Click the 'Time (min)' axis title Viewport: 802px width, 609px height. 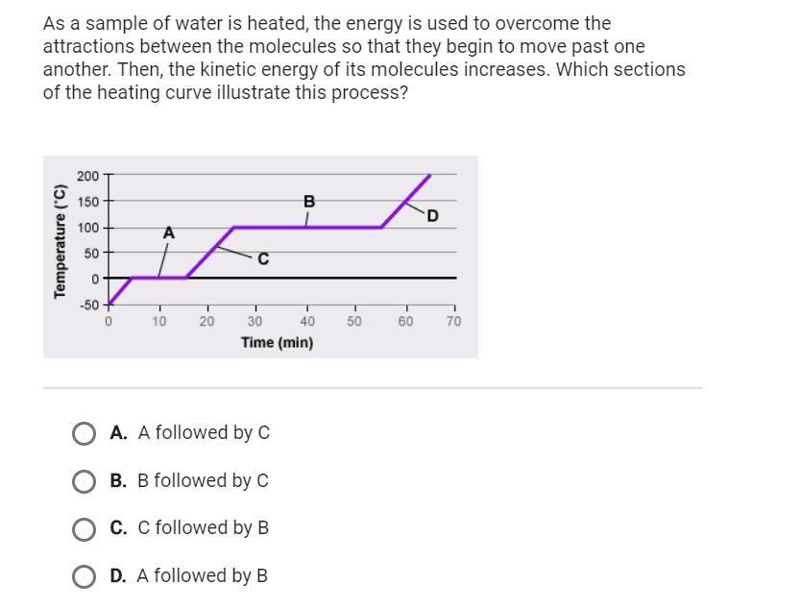pos(278,342)
